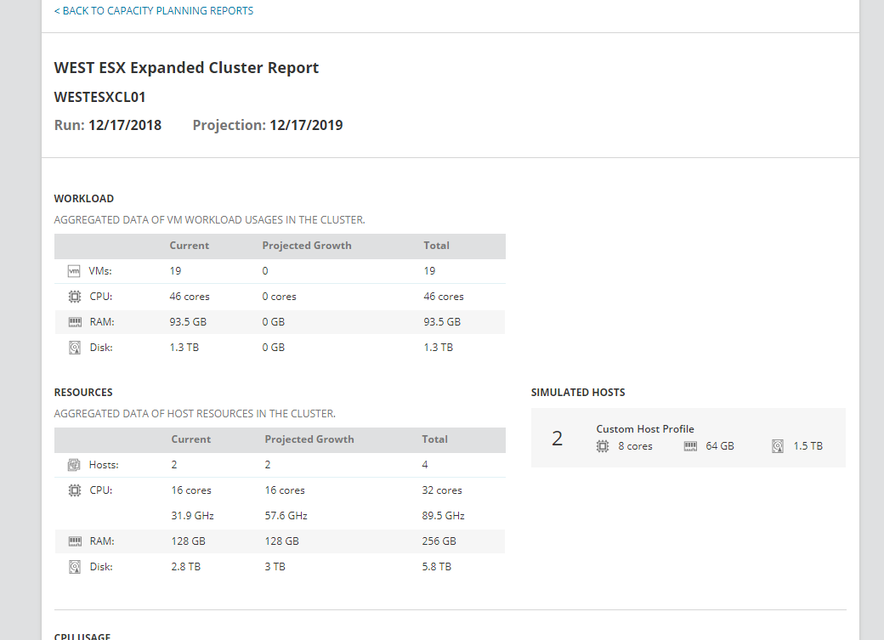Screen dimensions: 884x640
Task: Click Resources Total column header
Action: [434, 439]
